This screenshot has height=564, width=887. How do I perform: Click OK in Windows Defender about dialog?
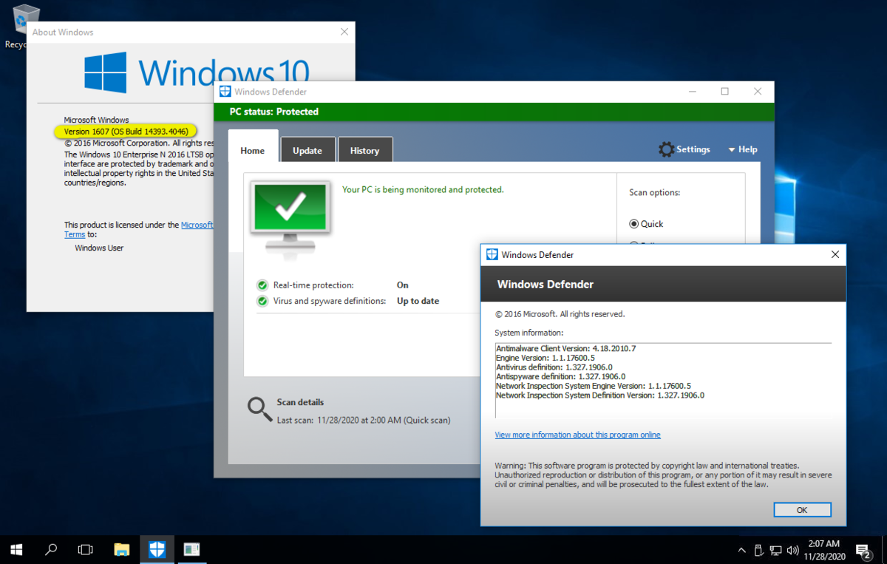point(802,510)
